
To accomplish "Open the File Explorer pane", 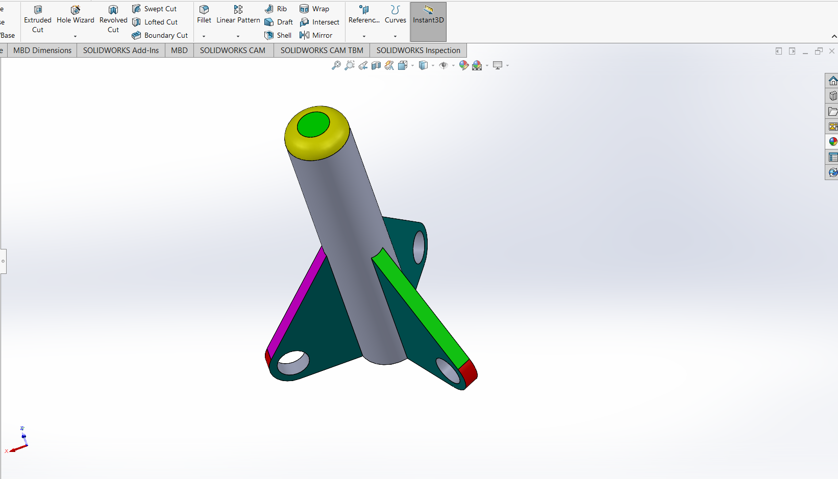I will point(833,111).
